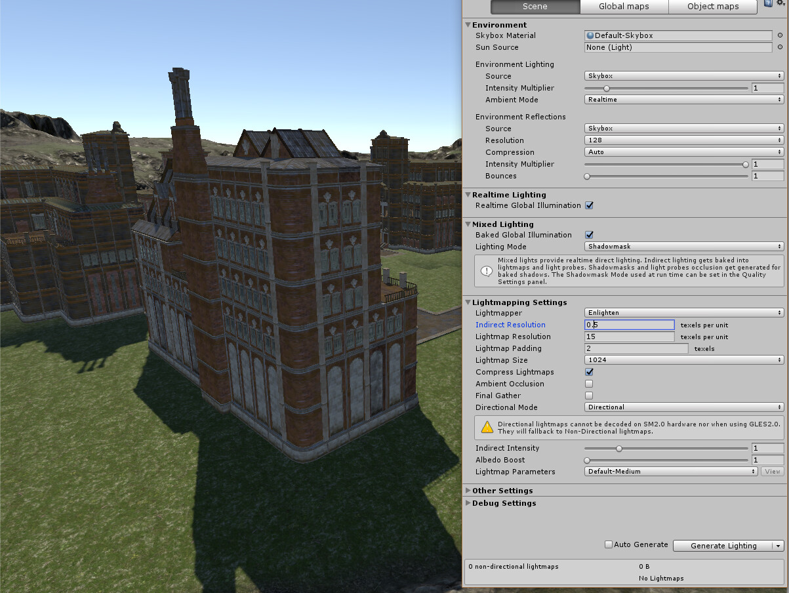
Task: Disable Realtime Global Illumination
Action: (588, 205)
